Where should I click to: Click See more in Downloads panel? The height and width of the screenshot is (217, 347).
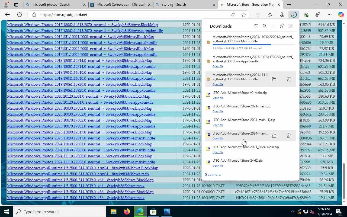point(213,174)
